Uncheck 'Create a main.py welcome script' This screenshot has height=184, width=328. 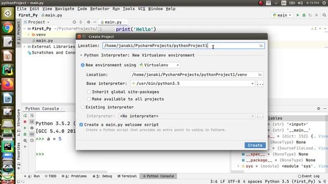point(81,125)
